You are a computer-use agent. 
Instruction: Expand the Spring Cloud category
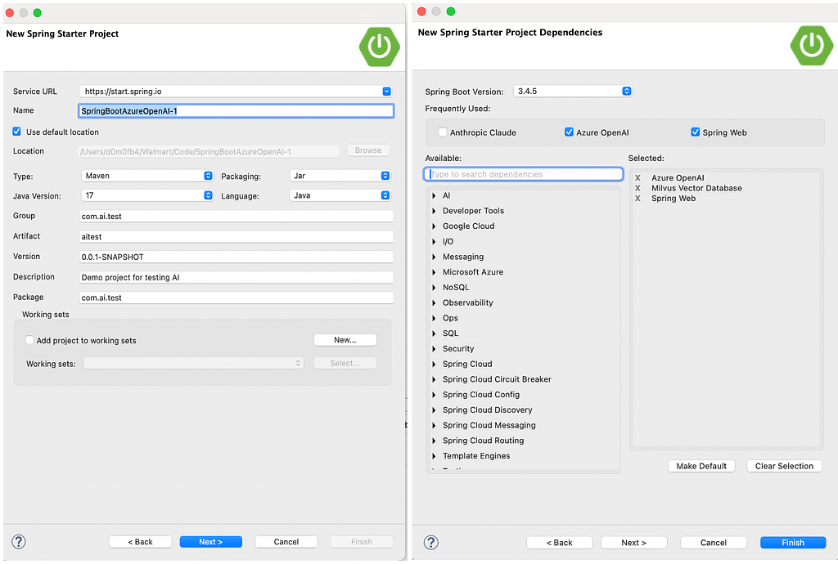click(434, 364)
